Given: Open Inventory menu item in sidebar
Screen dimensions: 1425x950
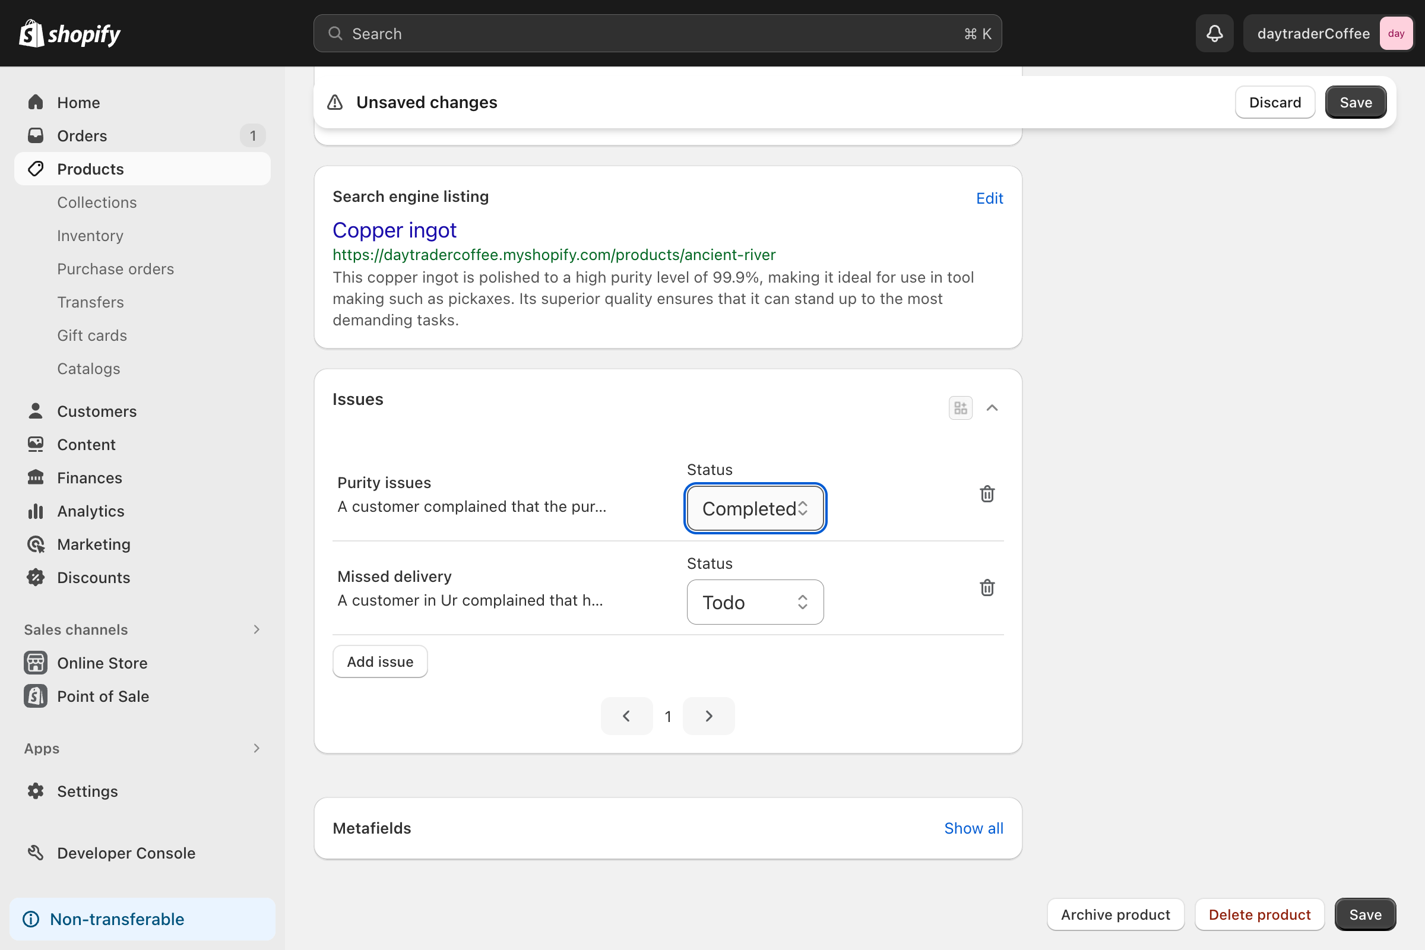Looking at the screenshot, I should (90, 235).
